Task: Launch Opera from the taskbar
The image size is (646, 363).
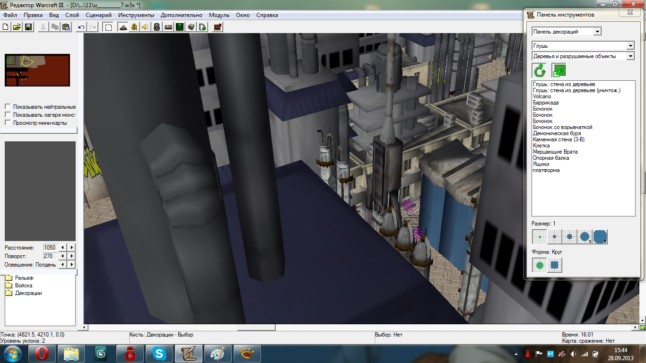Action: point(42,354)
